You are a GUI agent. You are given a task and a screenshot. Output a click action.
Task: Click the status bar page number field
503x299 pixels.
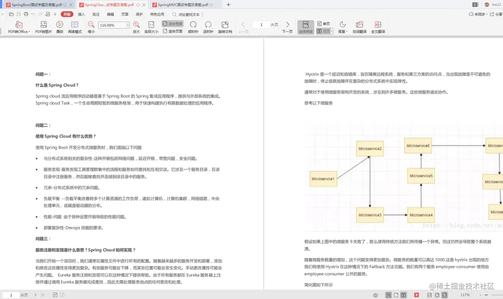(11, 295)
